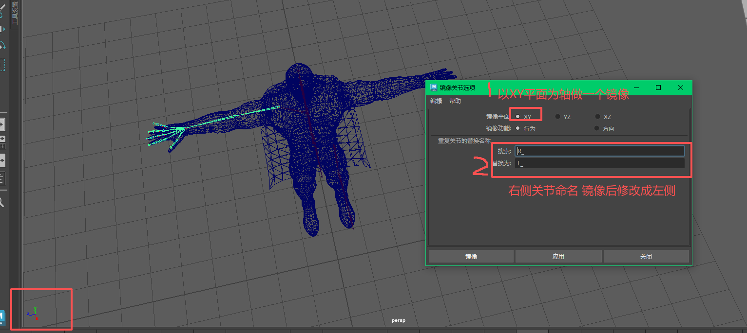The image size is (747, 333).
Task: Click the 应用 button
Action: tap(558, 256)
